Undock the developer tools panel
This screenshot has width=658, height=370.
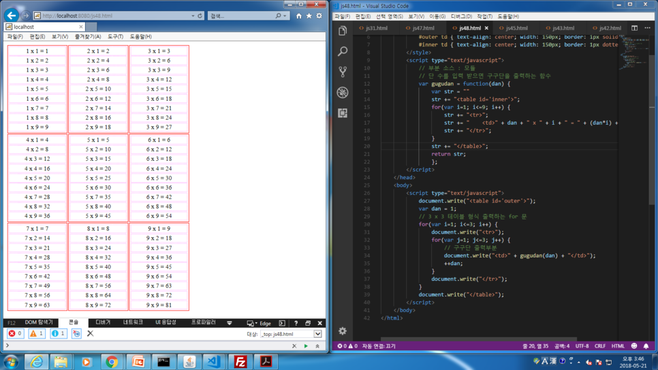(308, 323)
